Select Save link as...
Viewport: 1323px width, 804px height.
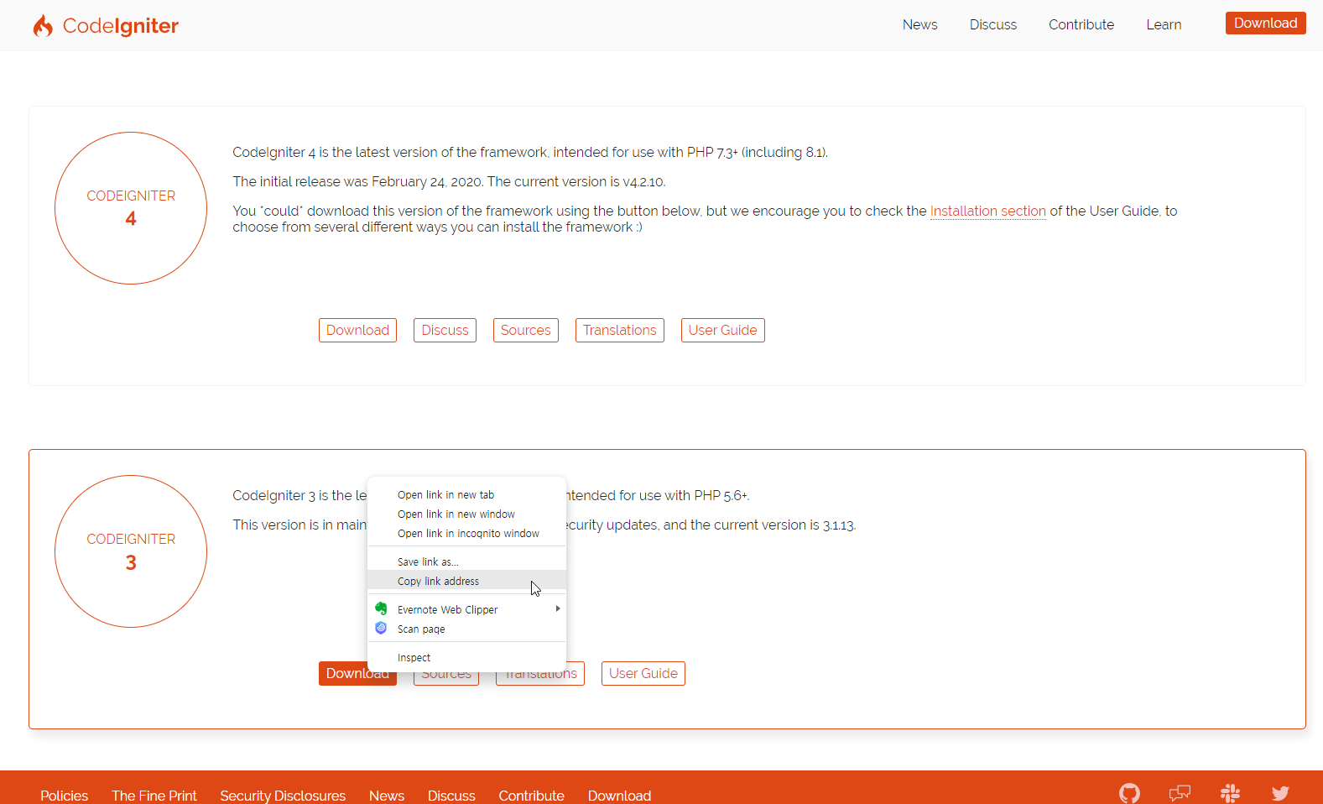[x=466, y=562]
